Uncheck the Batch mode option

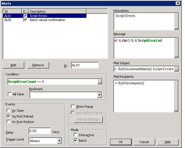(75, 140)
